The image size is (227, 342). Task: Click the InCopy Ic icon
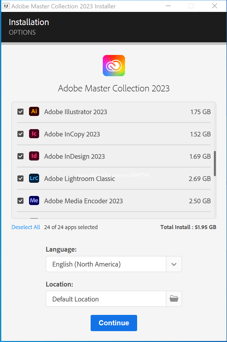coord(34,134)
